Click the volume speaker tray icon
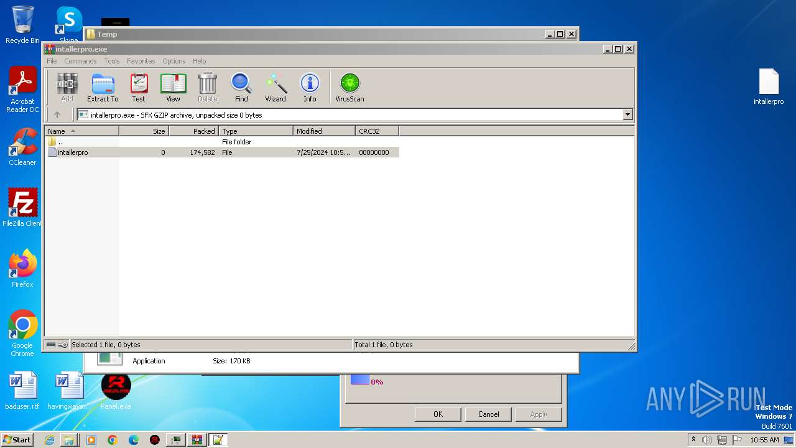 (707, 440)
